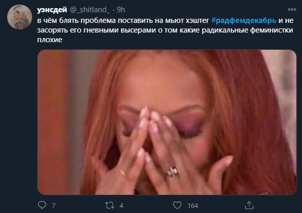The width and height of the screenshot is (302, 213).
Task: View the уэнсдей profile avatar
Action: (19, 17)
